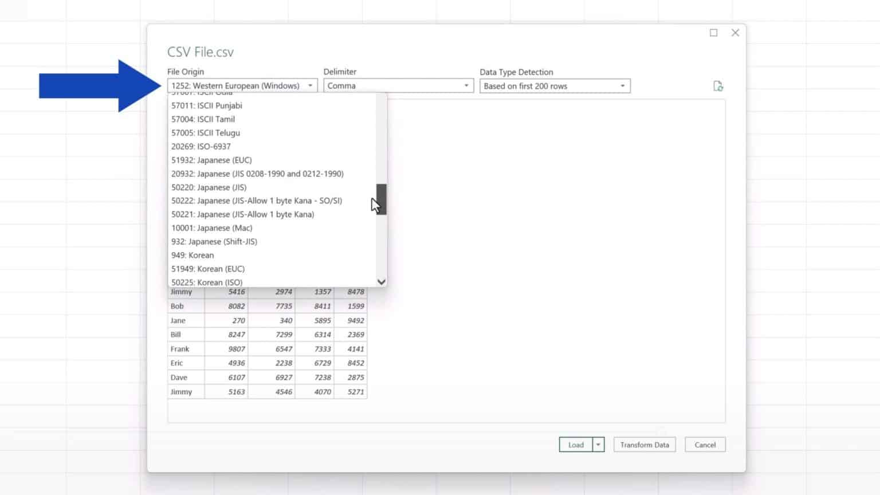Open the File Origin dropdown
The width and height of the screenshot is (880, 495).
pyautogui.click(x=310, y=85)
